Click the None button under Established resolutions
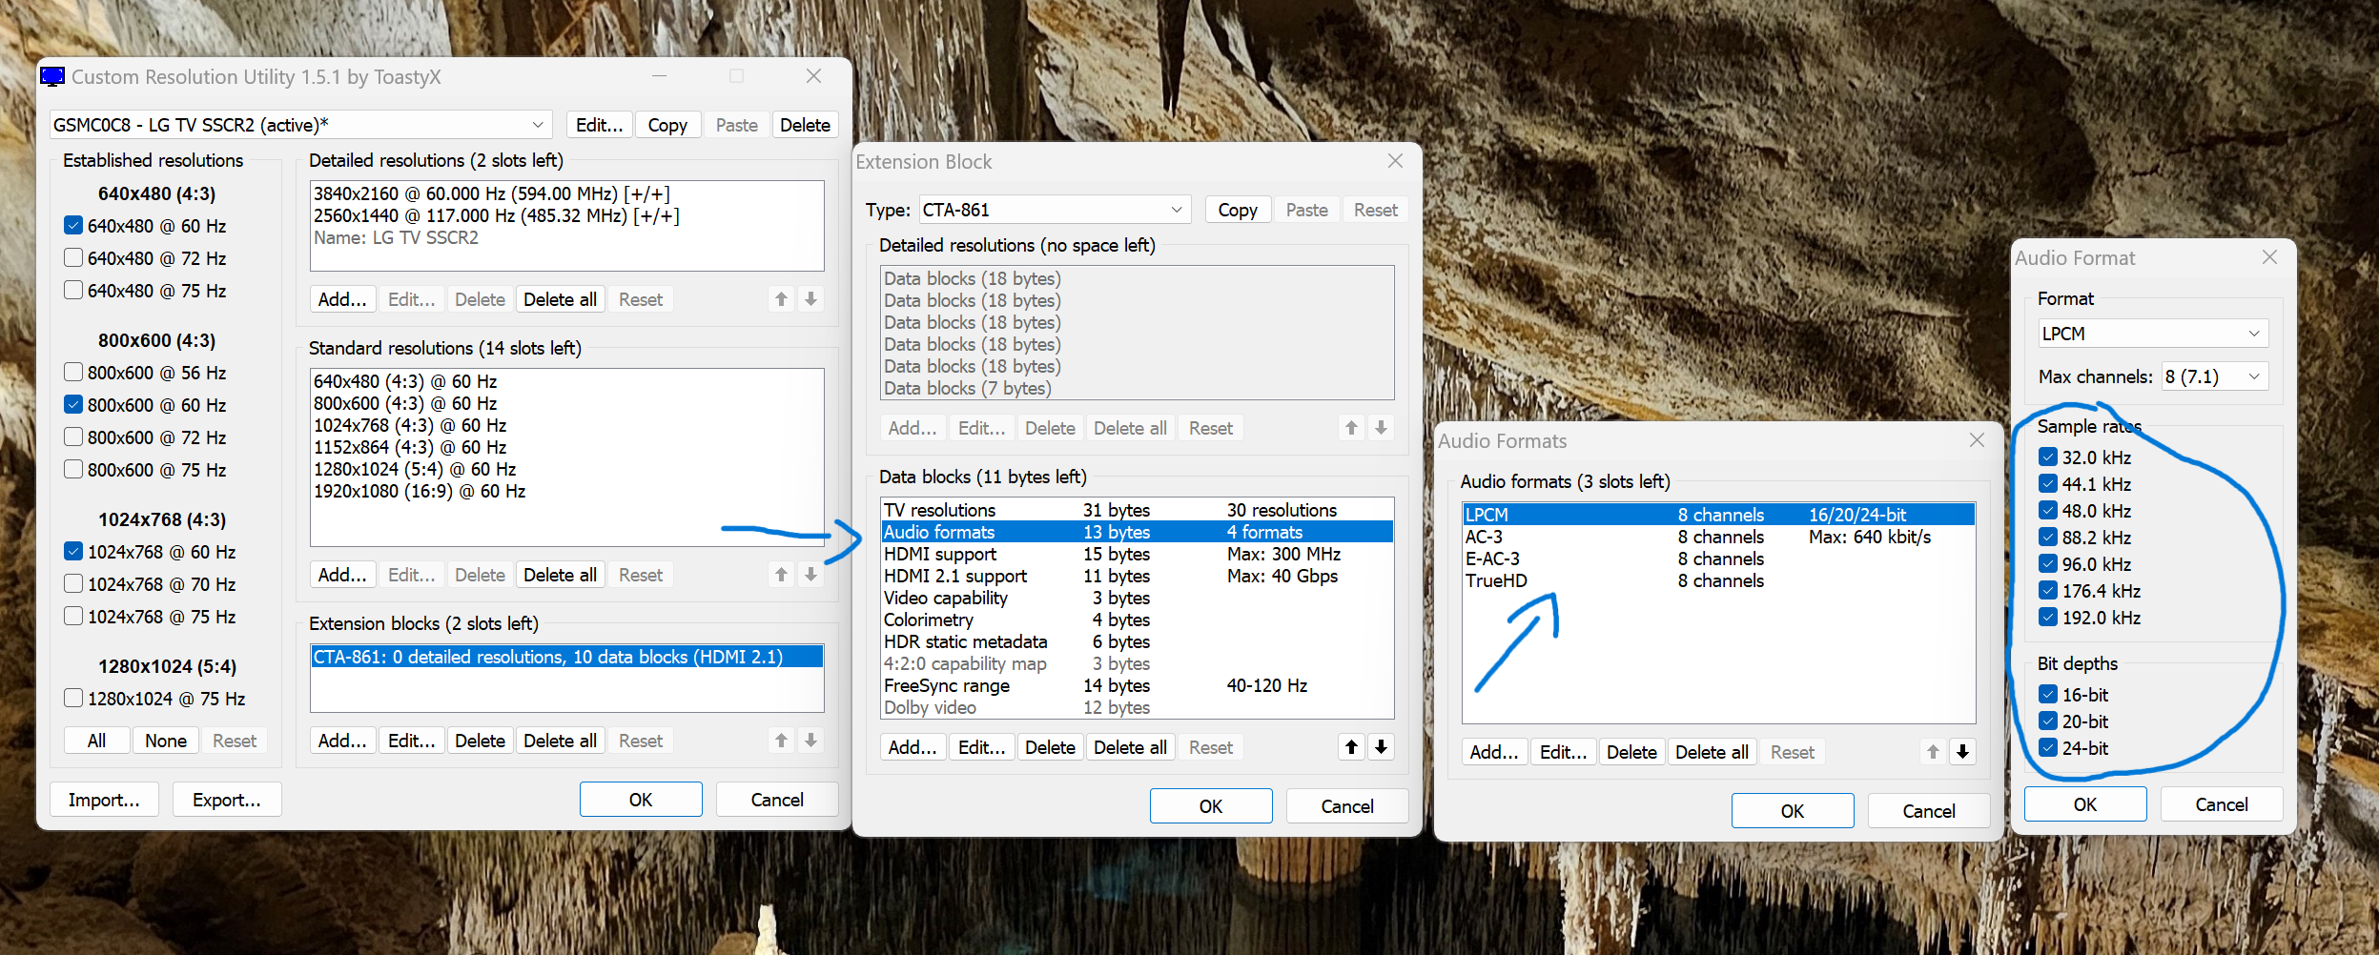This screenshot has height=955, width=2379. (165, 740)
